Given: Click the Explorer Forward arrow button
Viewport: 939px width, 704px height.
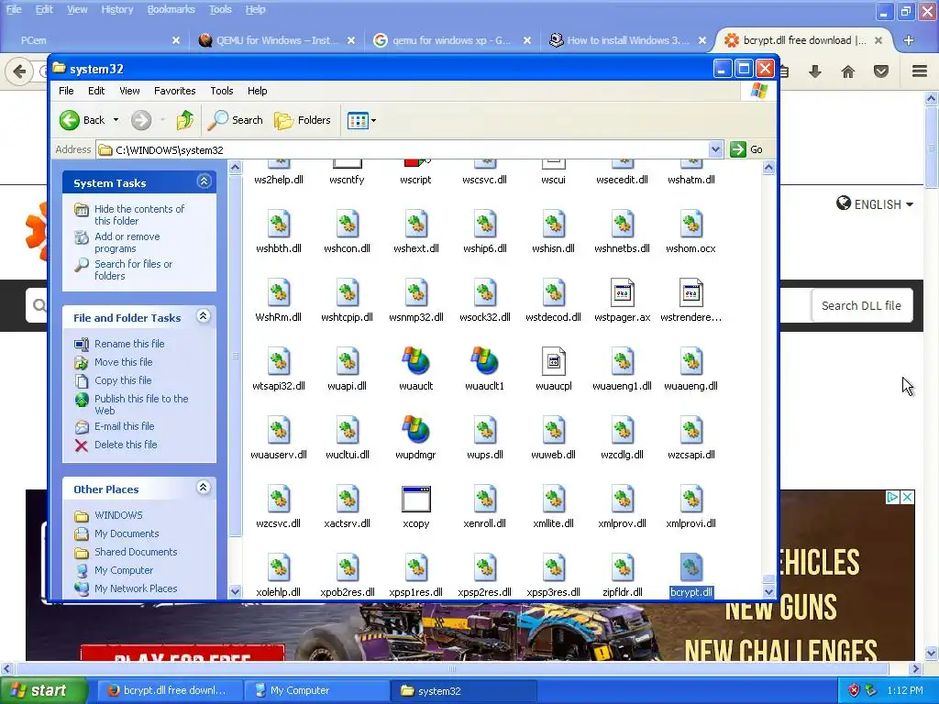Looking at the screenshot, I should 141,120.
